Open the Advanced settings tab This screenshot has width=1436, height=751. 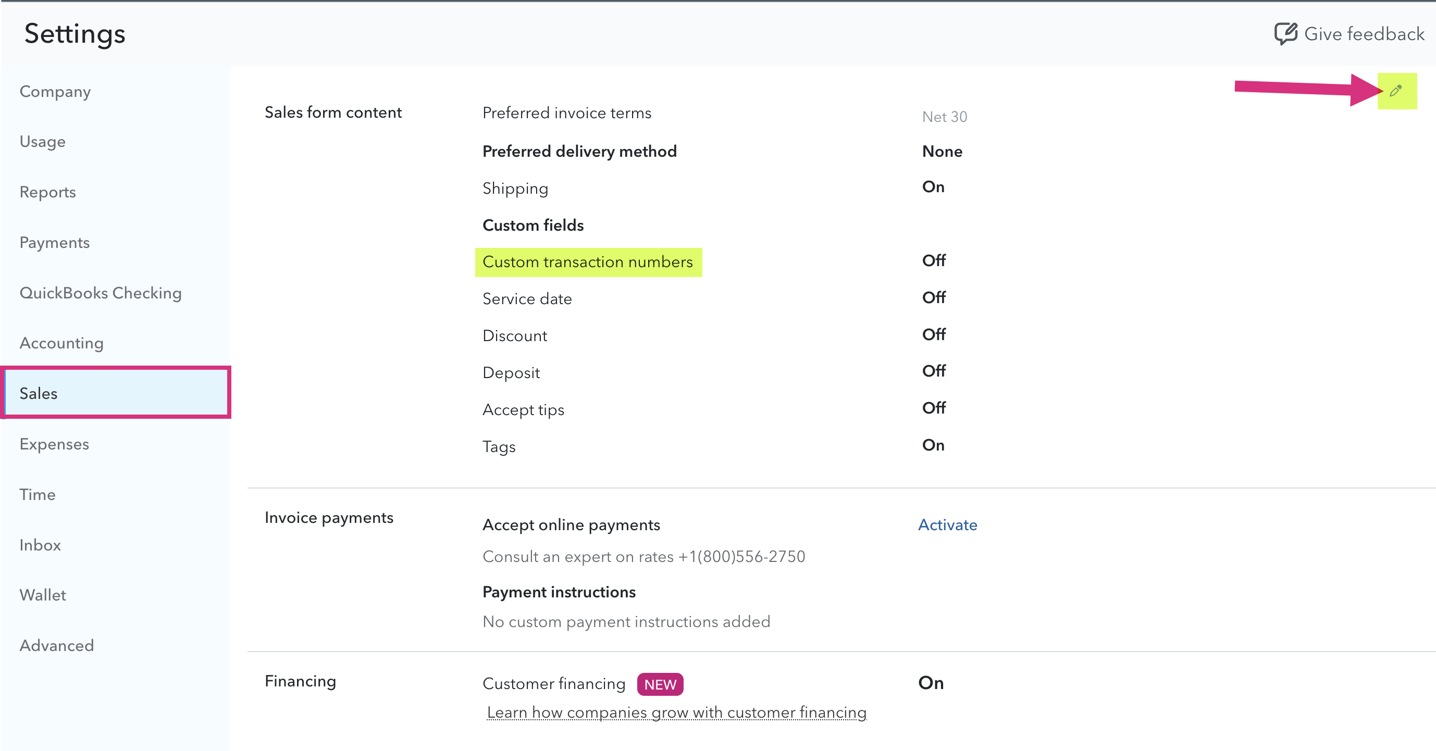tap(56, 646)
